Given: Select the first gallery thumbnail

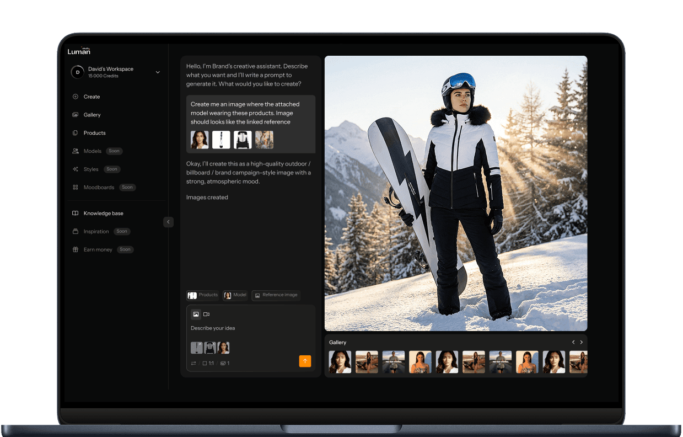Looking at the screenshot, I should click(x=340, y=362).
